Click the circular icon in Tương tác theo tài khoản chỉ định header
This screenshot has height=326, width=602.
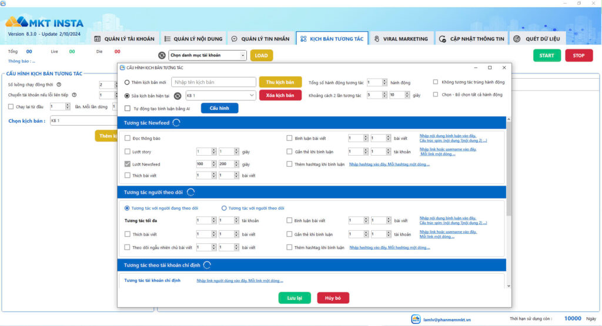pyautogui.click(x=207, y=265)
